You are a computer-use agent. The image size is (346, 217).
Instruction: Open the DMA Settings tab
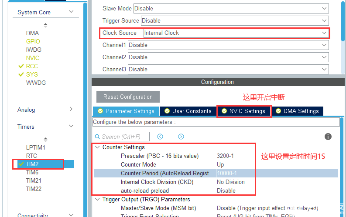[298, 111]
